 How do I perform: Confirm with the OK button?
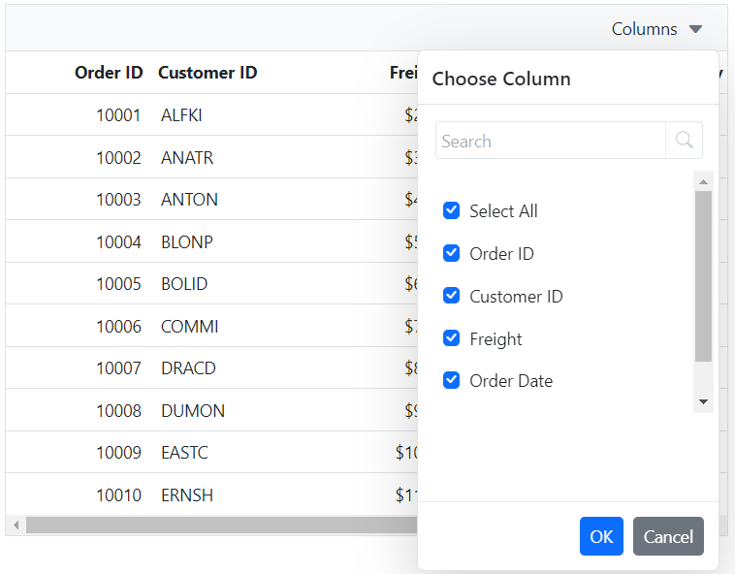[601, 536]
